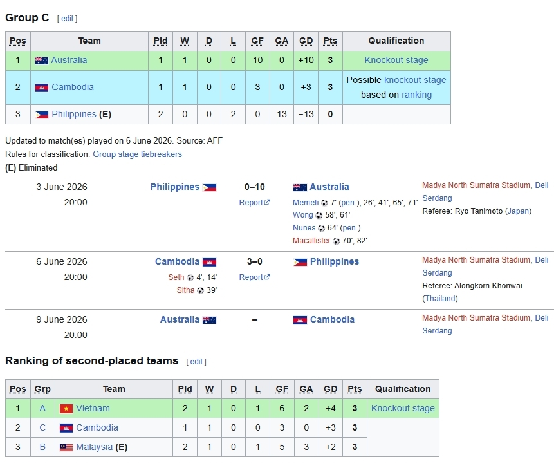Screen dimensions: 554x468
Task: Click GD column header in second-placed ranking table
Action: pyautogui.click(x=330, y=389)
